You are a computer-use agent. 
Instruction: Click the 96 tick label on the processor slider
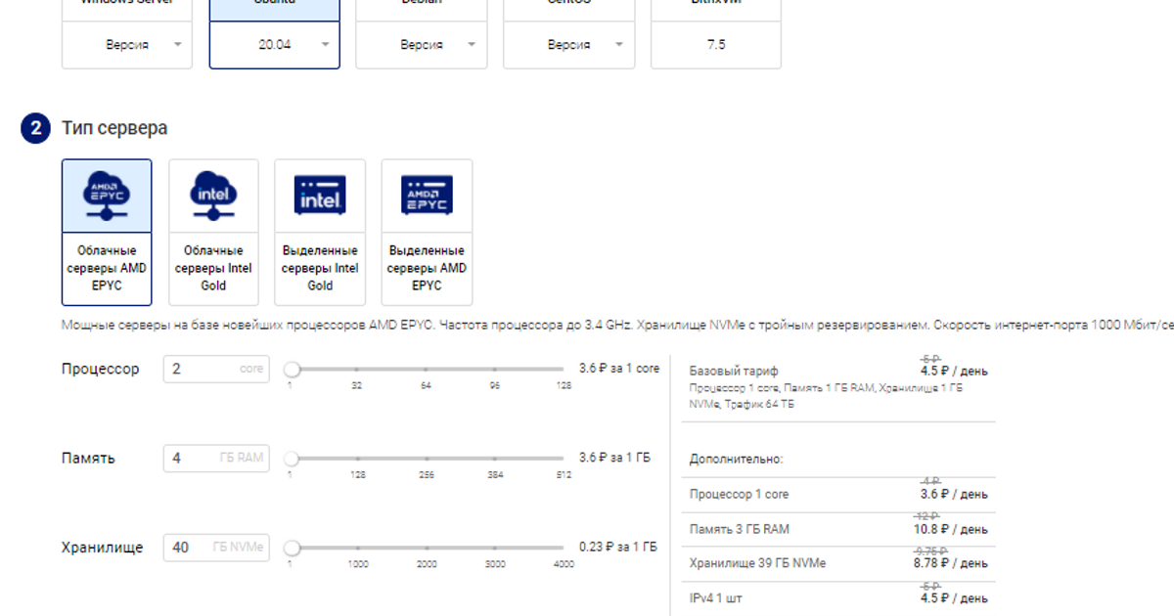pyautogui.click(x=495, y=386)
